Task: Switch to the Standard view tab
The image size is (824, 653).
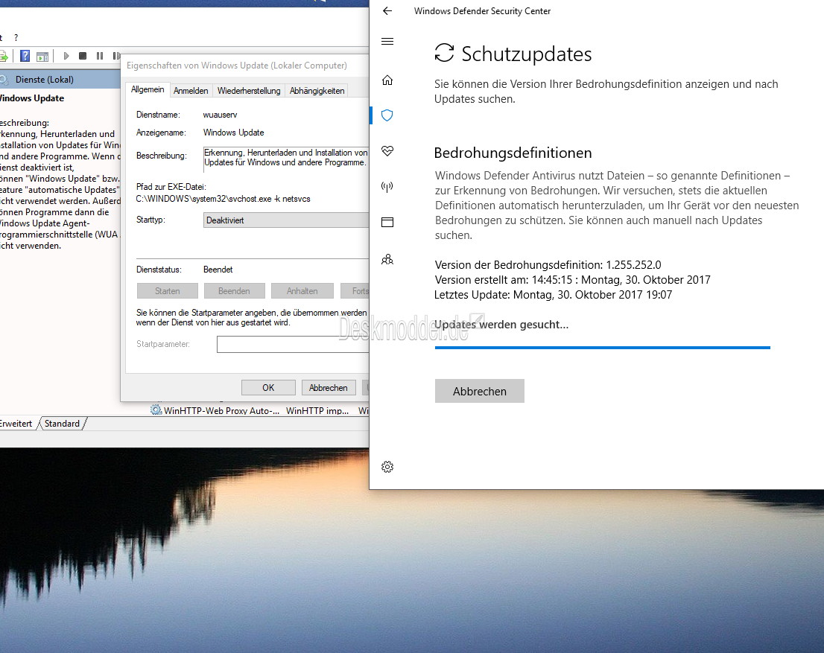Action: [62, 424]
